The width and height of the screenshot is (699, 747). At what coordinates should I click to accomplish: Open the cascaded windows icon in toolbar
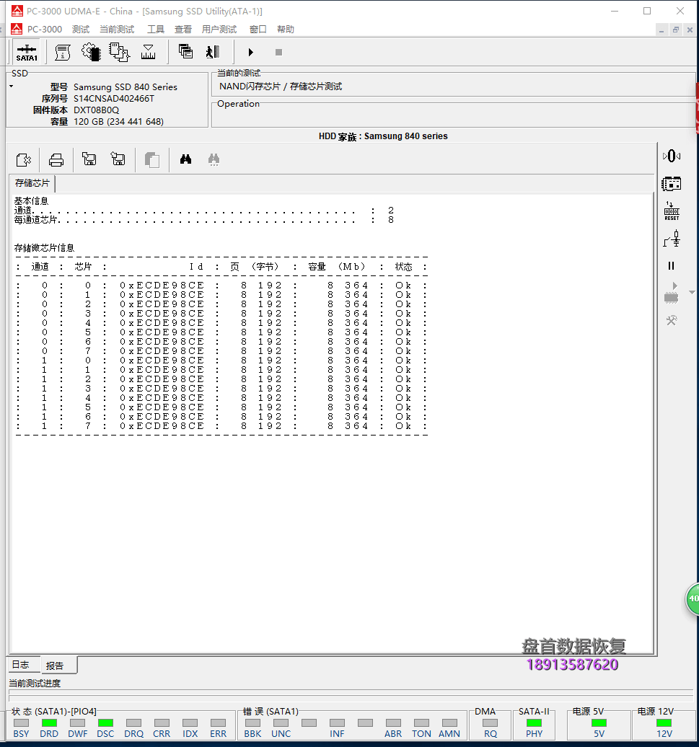(x=185, y=51)
